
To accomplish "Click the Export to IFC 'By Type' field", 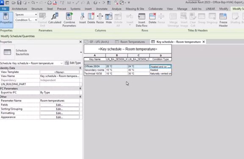I will click(x=60, y=92).
